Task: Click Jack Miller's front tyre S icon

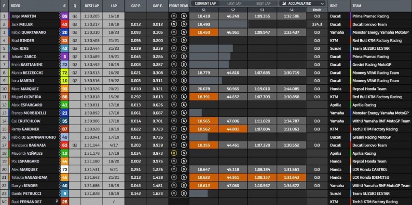Action: tap(174, 24)
